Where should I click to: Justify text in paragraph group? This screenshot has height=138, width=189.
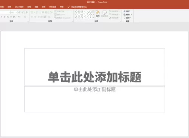[42, 17]
